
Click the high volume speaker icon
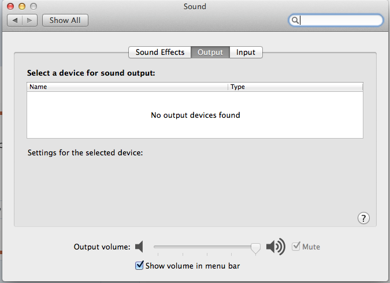pyautogui.click(x=276, y=247)
